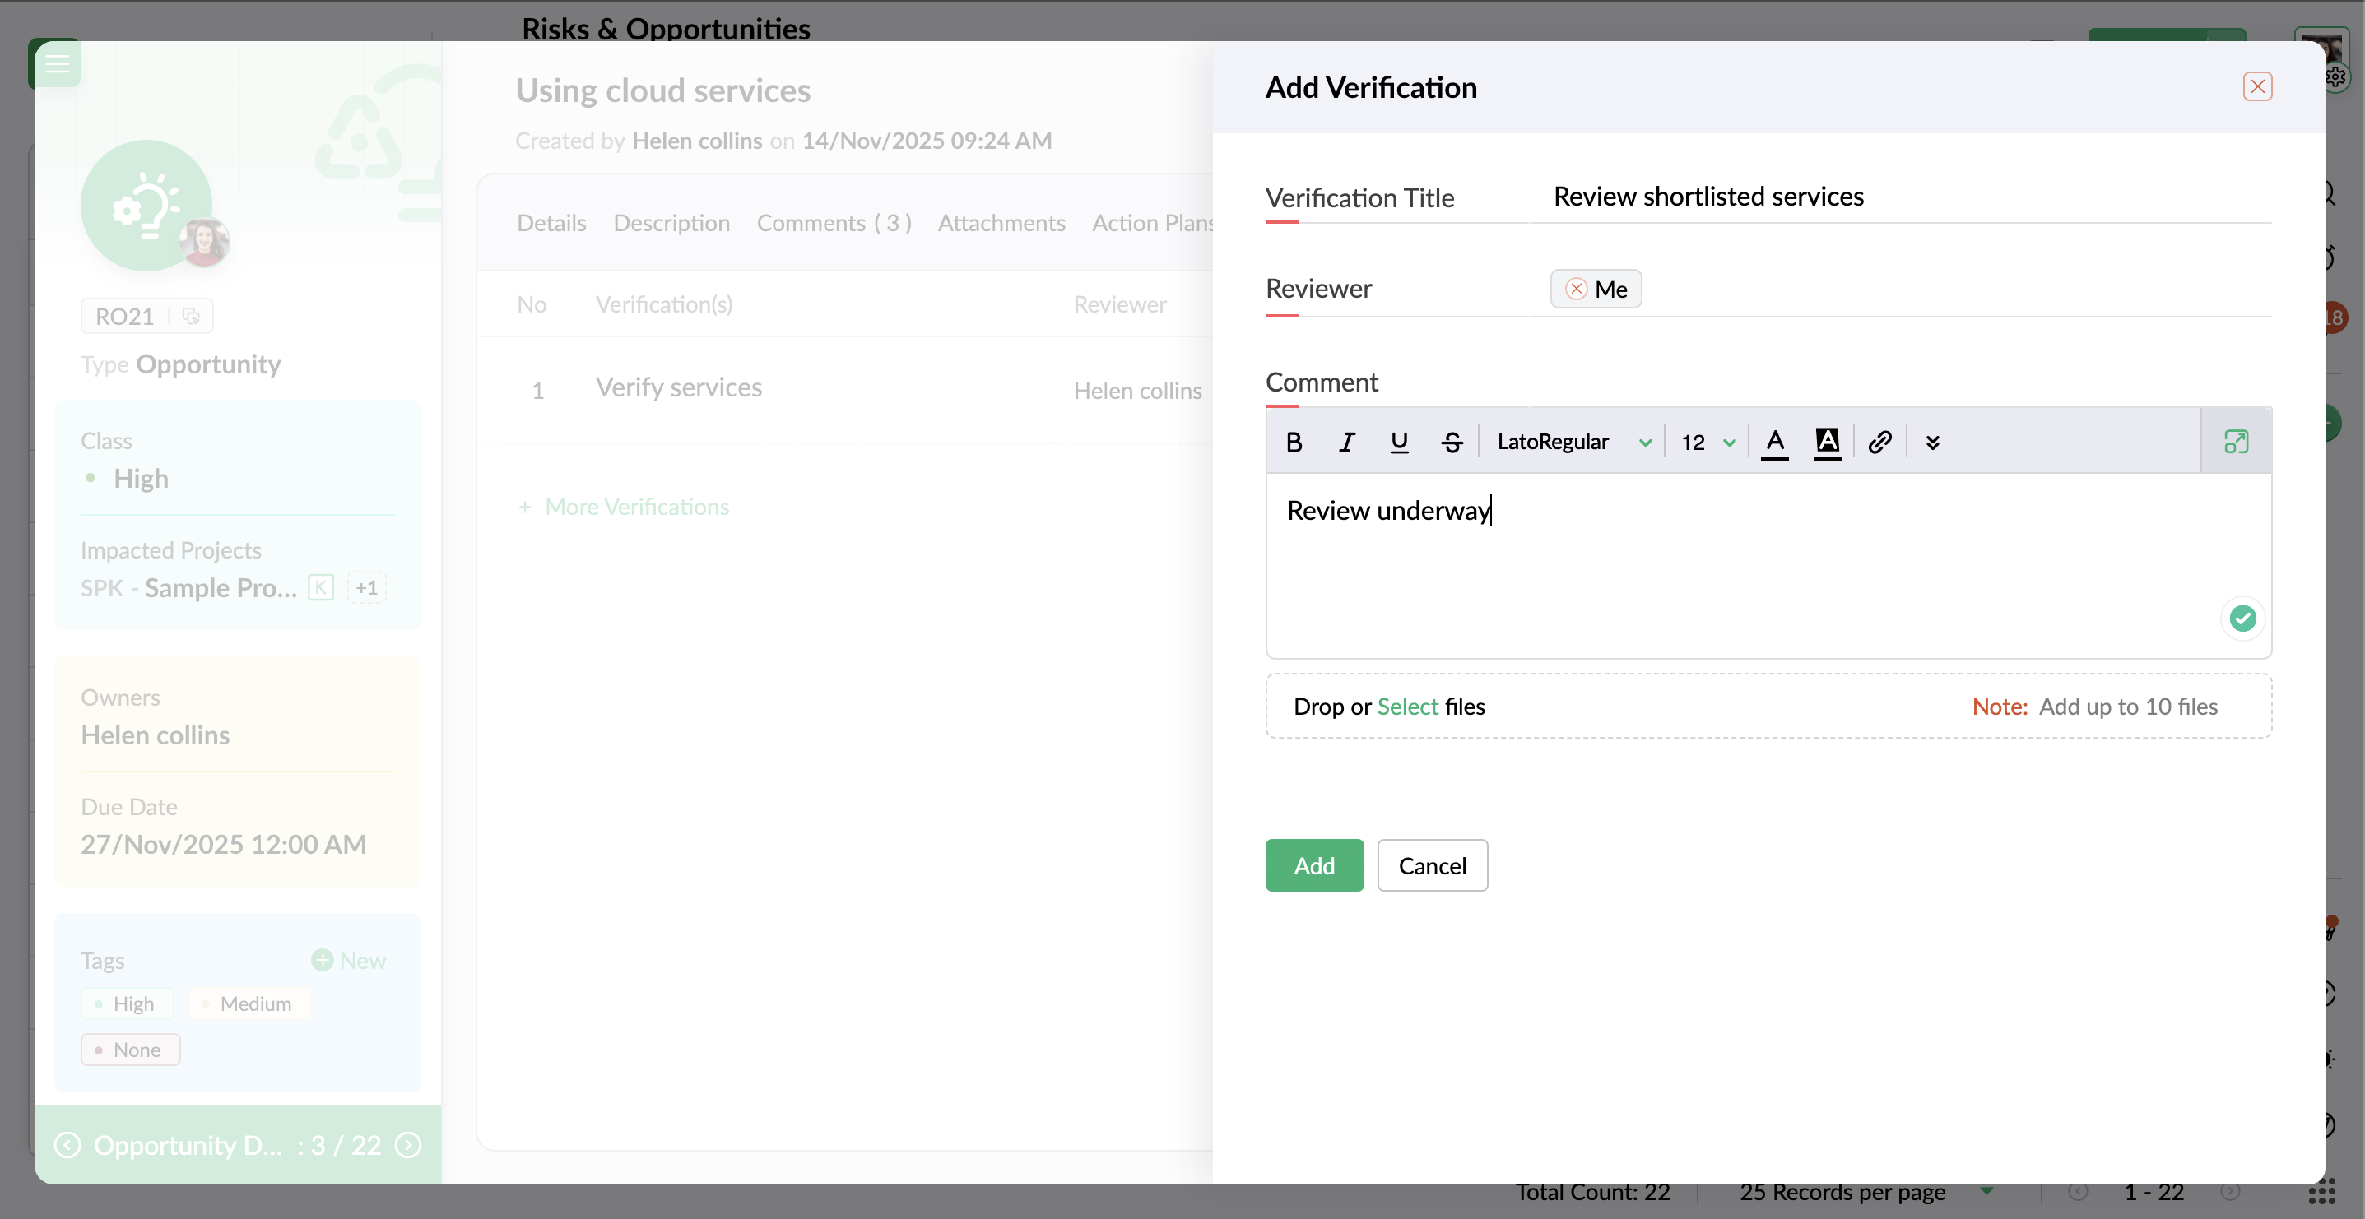Open the font size 12 dropdown

tap(1707, 443)
